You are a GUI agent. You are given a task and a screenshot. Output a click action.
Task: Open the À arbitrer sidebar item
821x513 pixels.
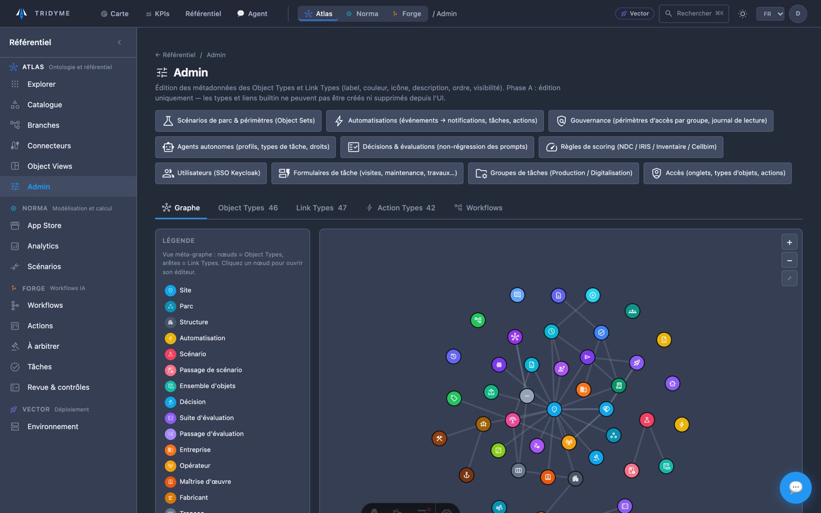tap(68, 346)
